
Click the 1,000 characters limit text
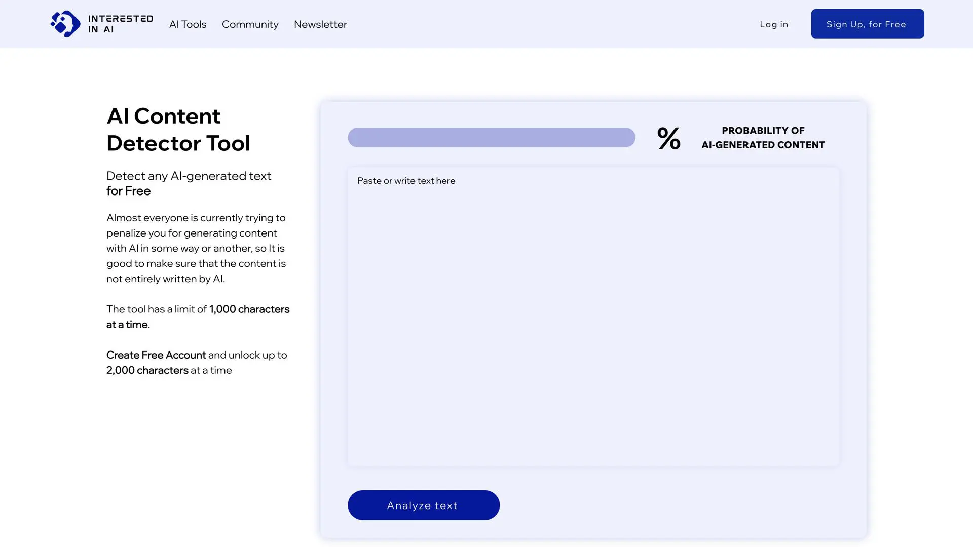click(249, 309)
